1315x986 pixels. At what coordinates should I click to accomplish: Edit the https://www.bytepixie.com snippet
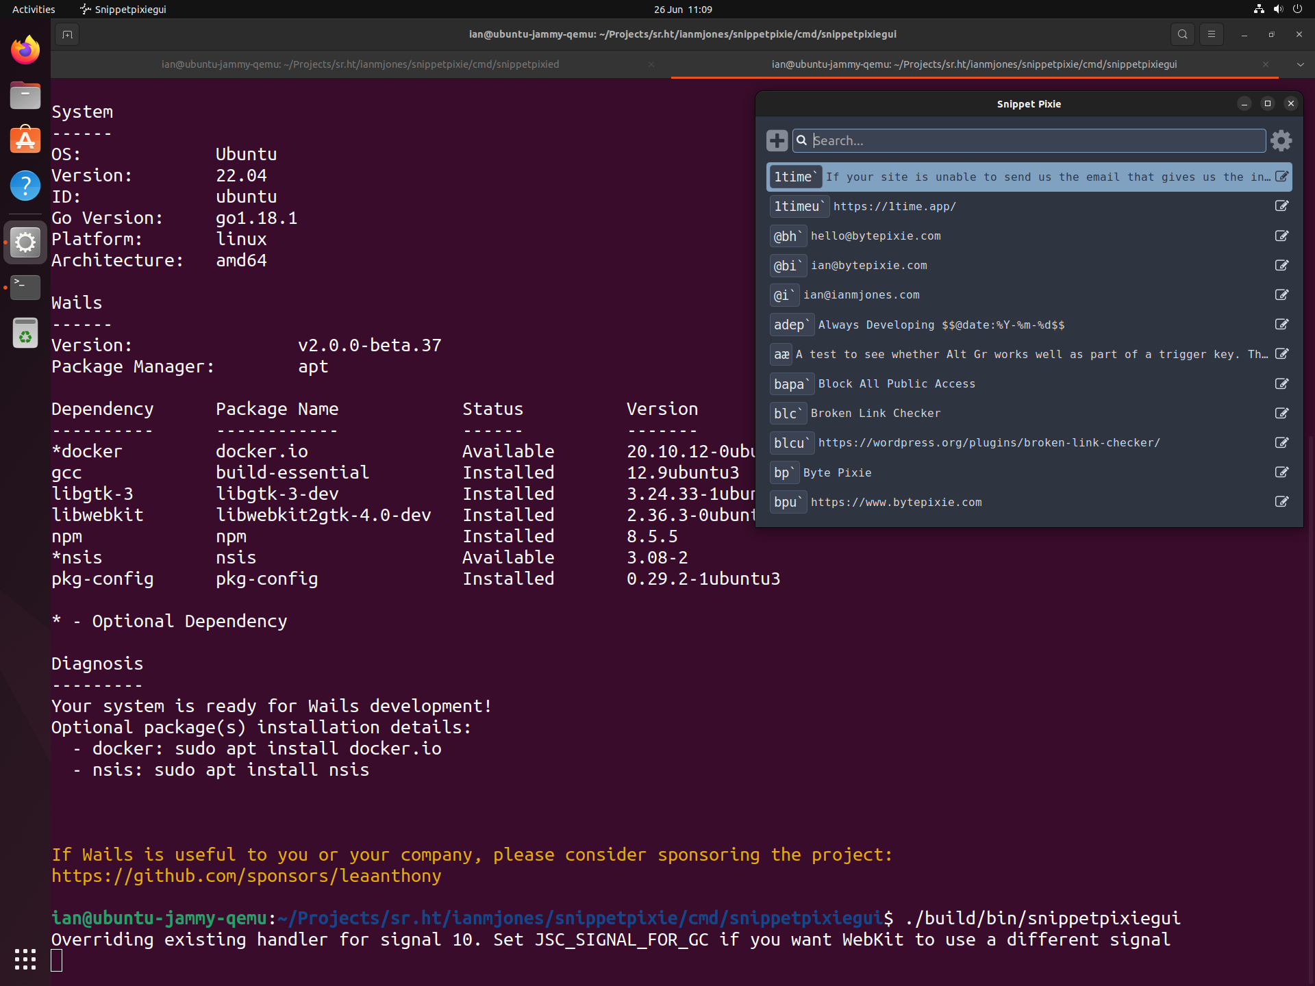point(1281,502)
